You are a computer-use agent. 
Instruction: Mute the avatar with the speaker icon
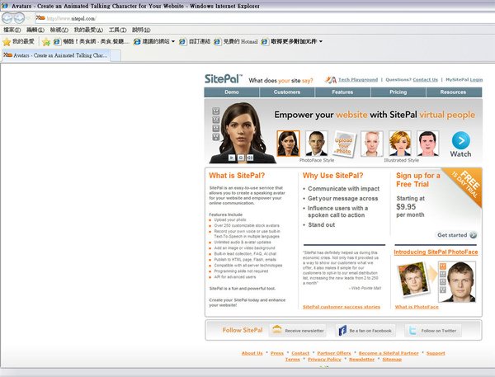click(x=250, y=158)
